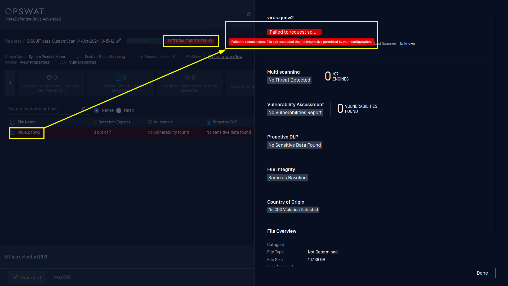Open Integrity Failure from Baseline card

190,83
